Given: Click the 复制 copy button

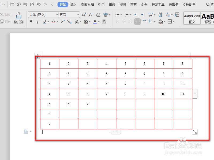Looking at the screenshot, I should 6,22.
